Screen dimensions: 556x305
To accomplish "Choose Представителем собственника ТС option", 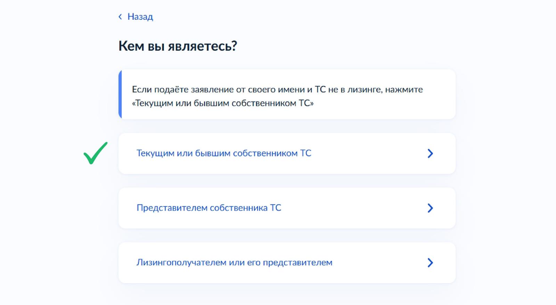I will tap(287, 208).
